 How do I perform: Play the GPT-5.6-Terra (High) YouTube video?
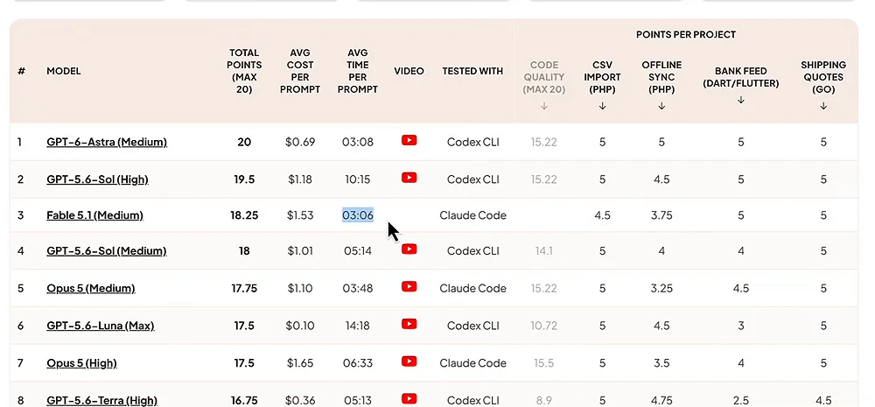[409, 398]
